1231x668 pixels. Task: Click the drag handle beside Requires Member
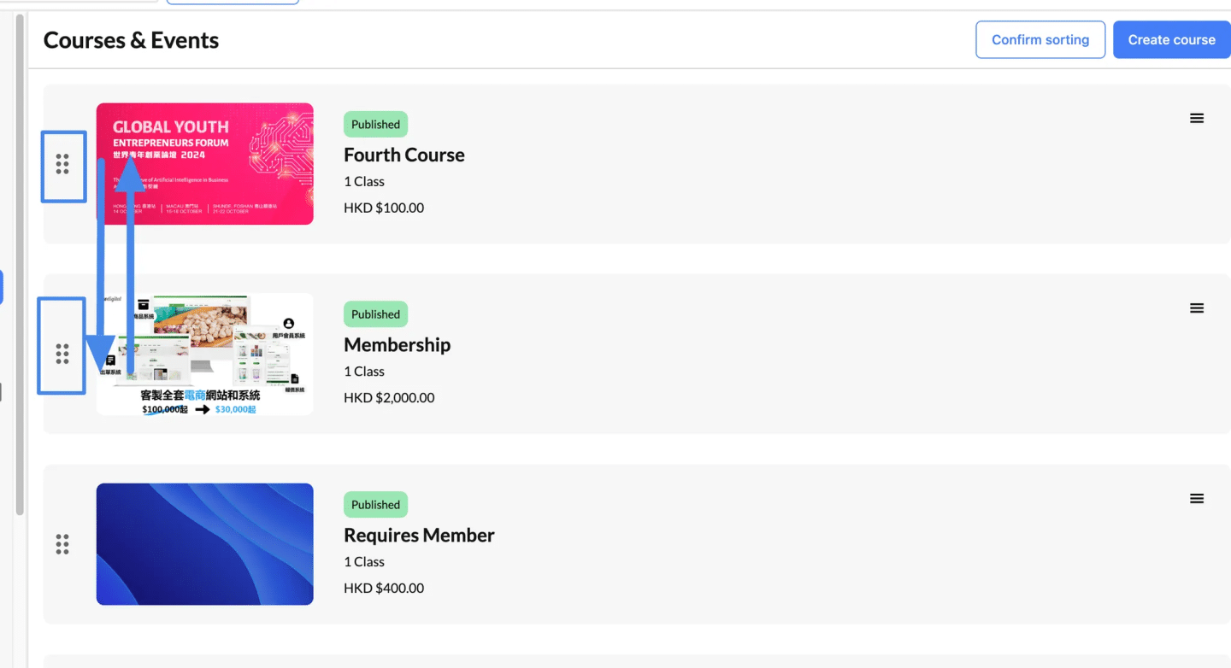point(62,544)
